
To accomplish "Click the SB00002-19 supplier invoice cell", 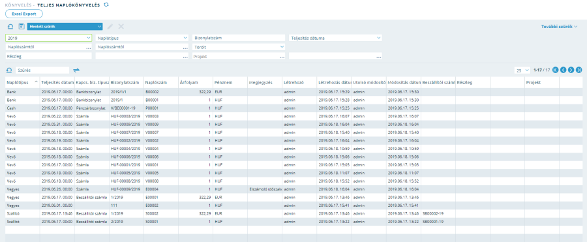I will point(438,213).
